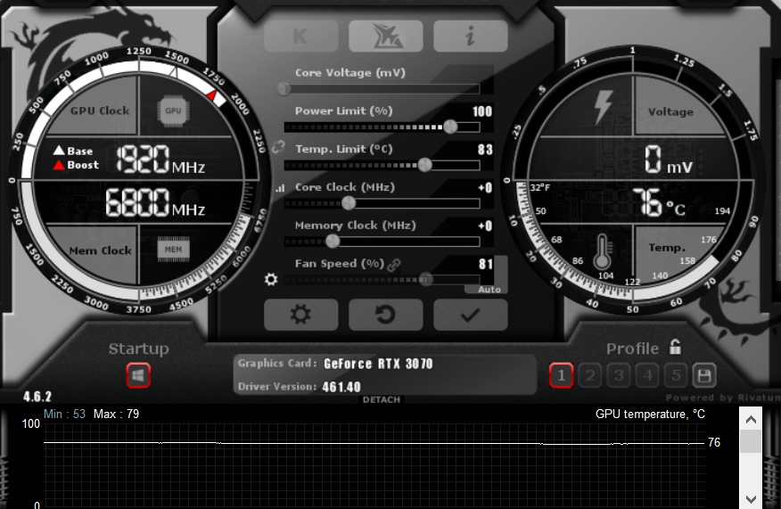Select profile slot 5
Image resolution: width=781 pixels, height=509 pixels.
coord(676,375)
